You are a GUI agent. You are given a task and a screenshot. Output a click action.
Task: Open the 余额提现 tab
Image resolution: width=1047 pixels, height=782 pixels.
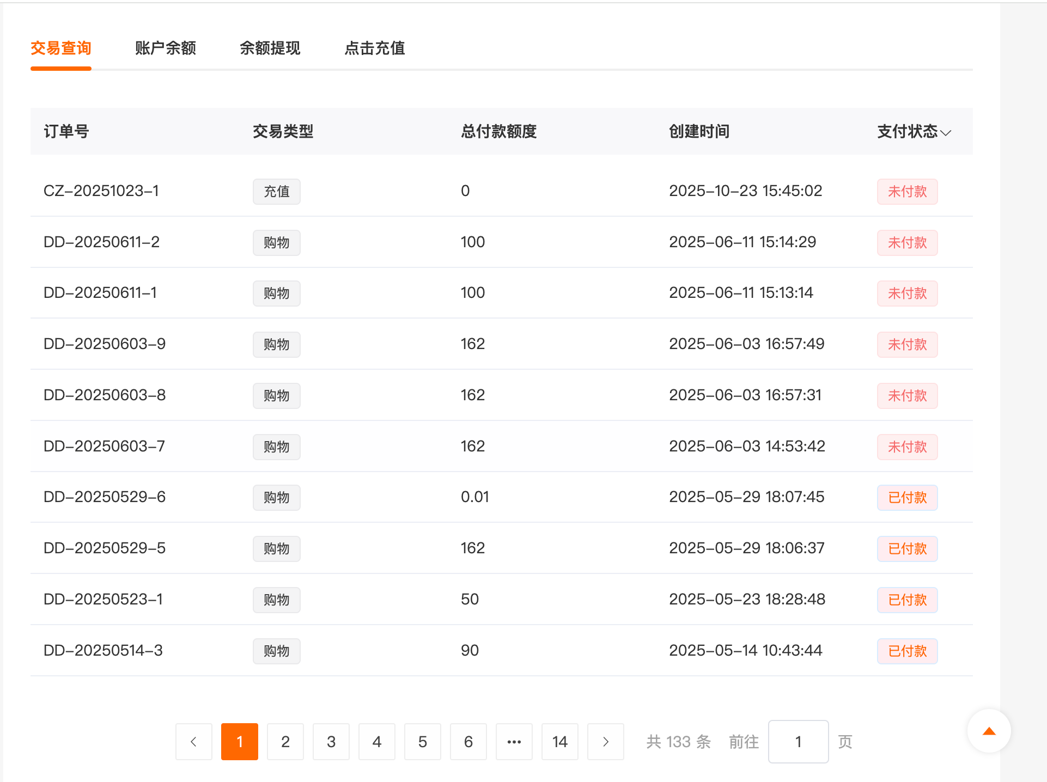270,48
